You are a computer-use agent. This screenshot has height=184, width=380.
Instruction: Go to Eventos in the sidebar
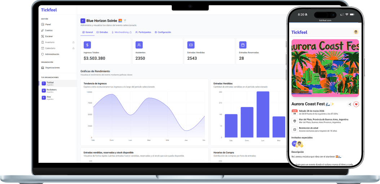click(48, 30)
